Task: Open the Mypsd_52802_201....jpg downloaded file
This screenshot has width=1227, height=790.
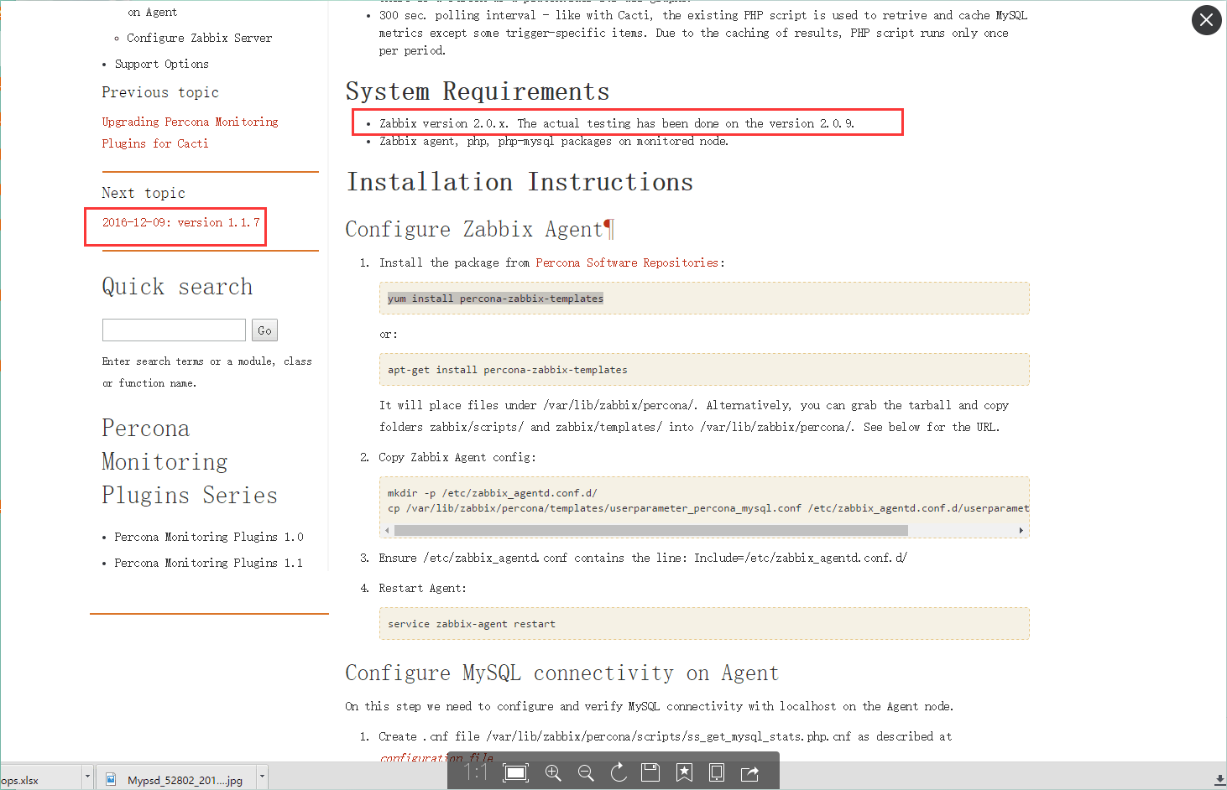Action: tap(176, 780)
